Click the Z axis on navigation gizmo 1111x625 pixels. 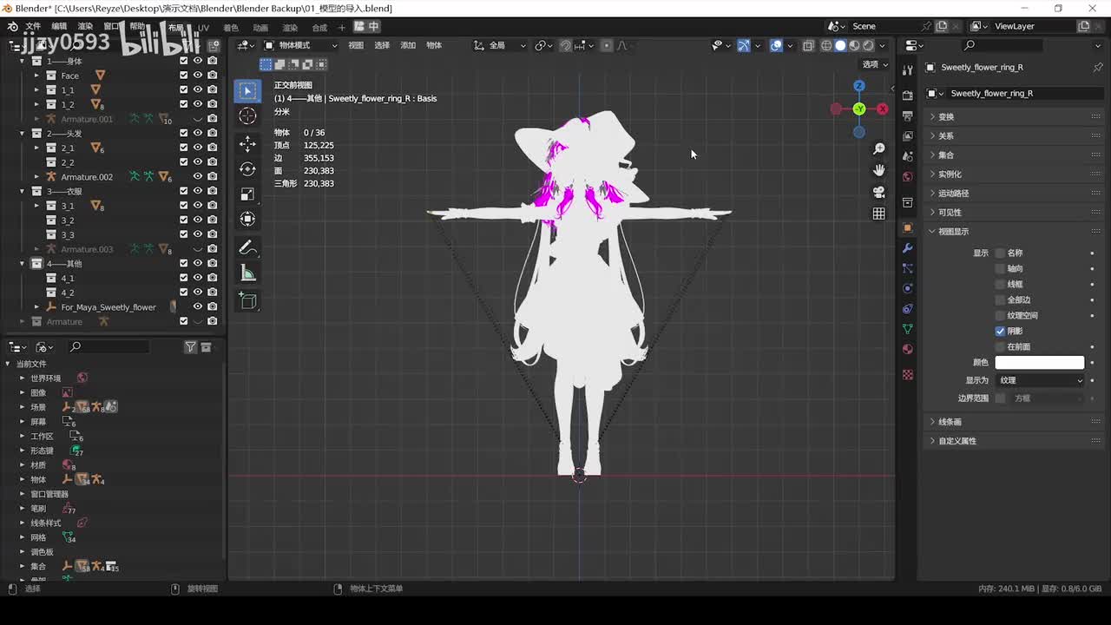(858, 86)
